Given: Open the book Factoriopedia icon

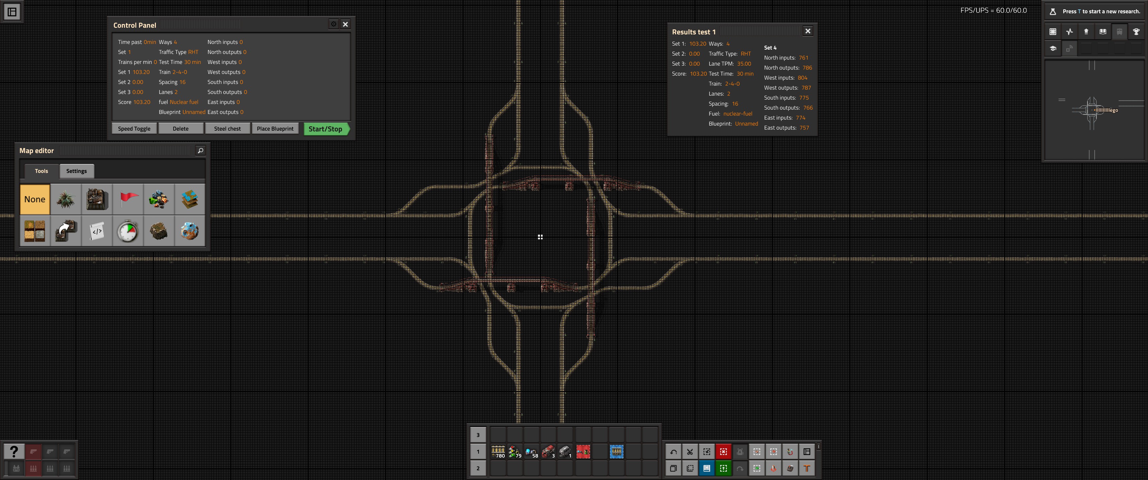Looking at the screenshot, I should coord(1103,32).
